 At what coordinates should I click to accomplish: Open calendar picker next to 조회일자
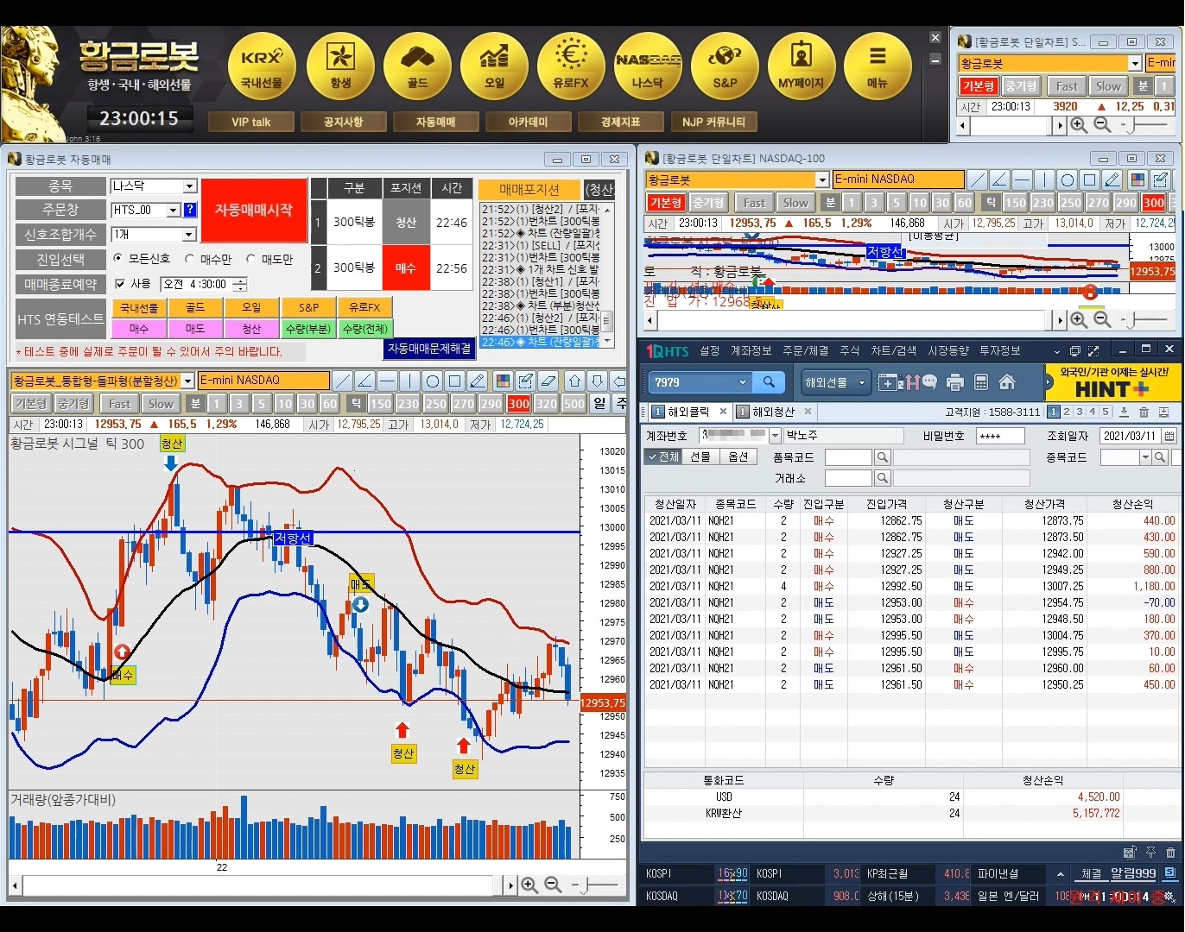pyautogui.click(x=1169, y=436)
